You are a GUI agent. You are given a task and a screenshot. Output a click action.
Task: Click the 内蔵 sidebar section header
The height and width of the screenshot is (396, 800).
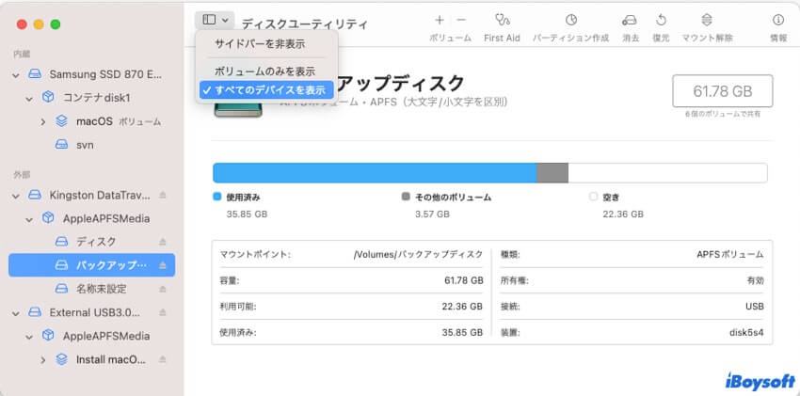[22, 54]
